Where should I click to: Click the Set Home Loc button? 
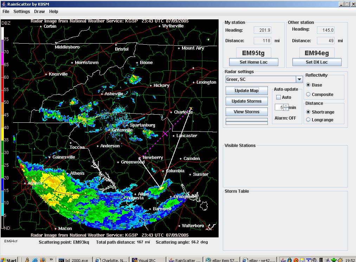pos(254,62)
